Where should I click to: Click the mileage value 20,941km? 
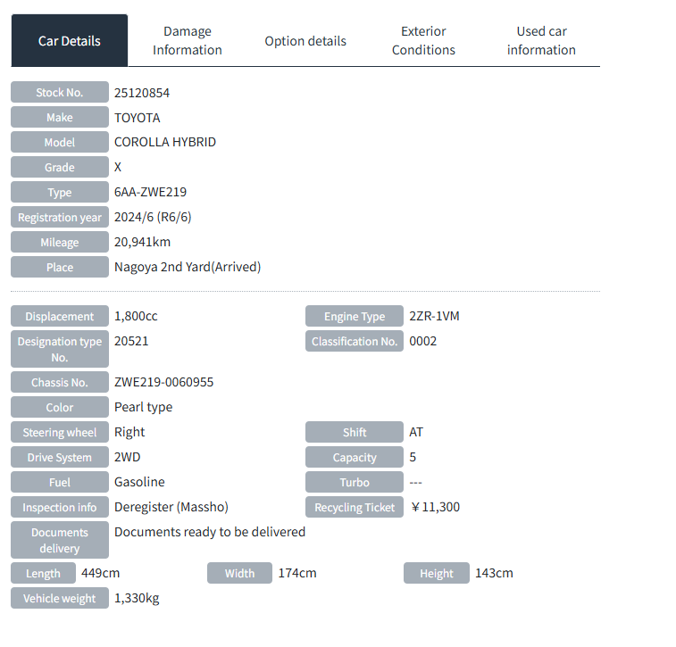143,243
